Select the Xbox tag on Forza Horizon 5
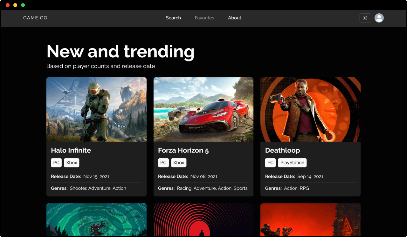This screenshot has height=237, width=407. (x=179, y=163)
